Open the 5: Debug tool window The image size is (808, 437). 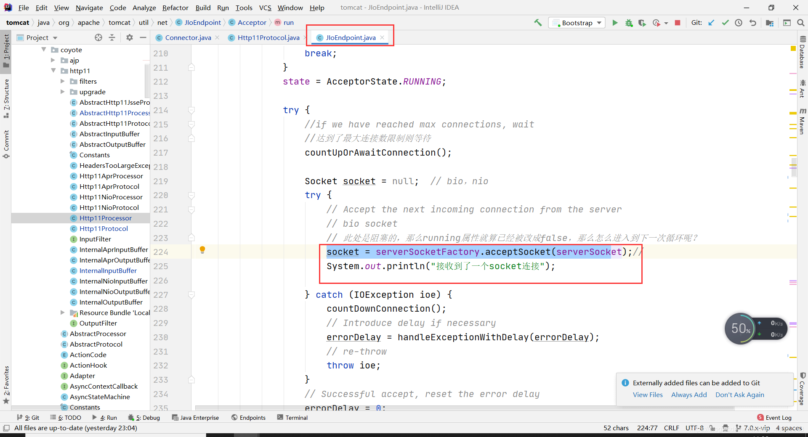point(144,418)
